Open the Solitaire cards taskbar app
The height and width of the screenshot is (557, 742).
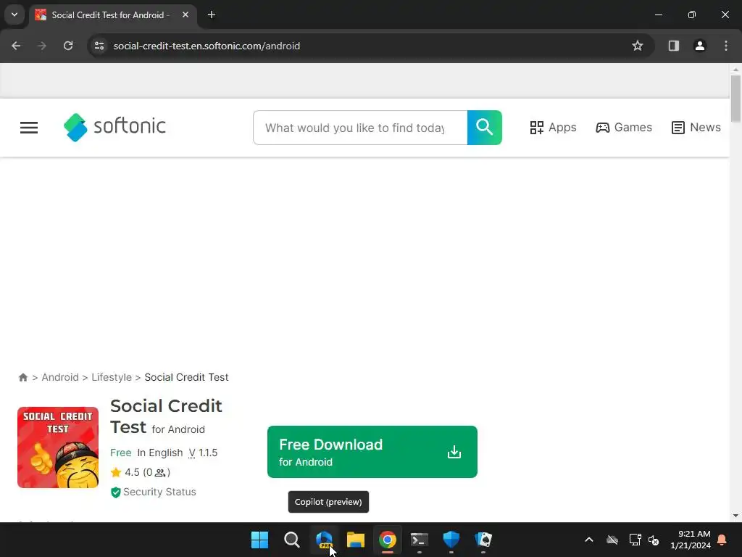pos(483,540)
